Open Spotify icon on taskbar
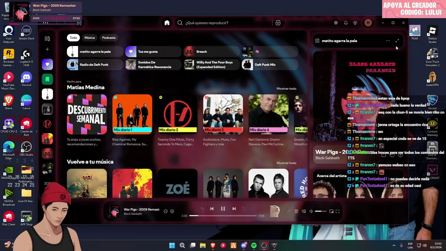Image resolution: width=446 pixels, height=251 pixels. (x=254, y=245)
